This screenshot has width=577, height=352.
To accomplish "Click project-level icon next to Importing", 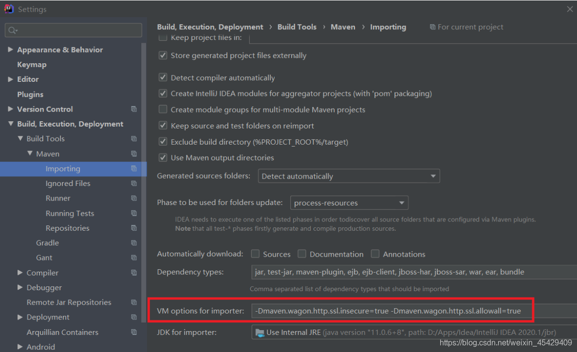I will tap(134, 168).
